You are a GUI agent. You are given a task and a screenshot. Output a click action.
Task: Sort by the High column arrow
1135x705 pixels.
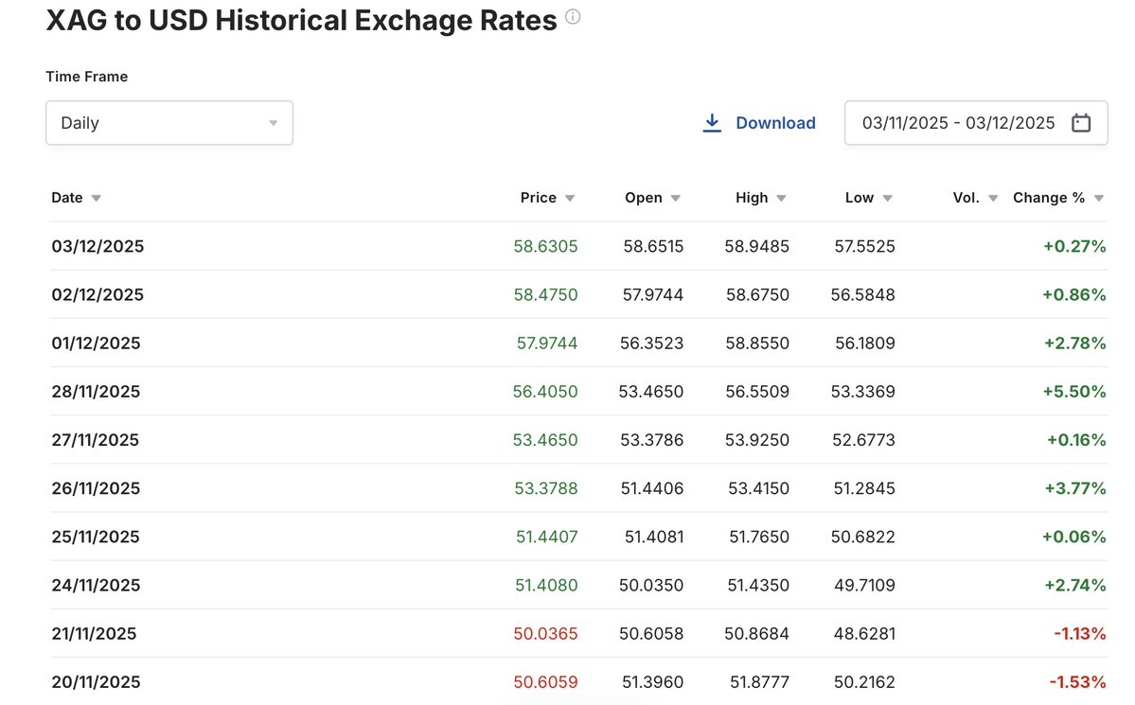coord(781,199)
